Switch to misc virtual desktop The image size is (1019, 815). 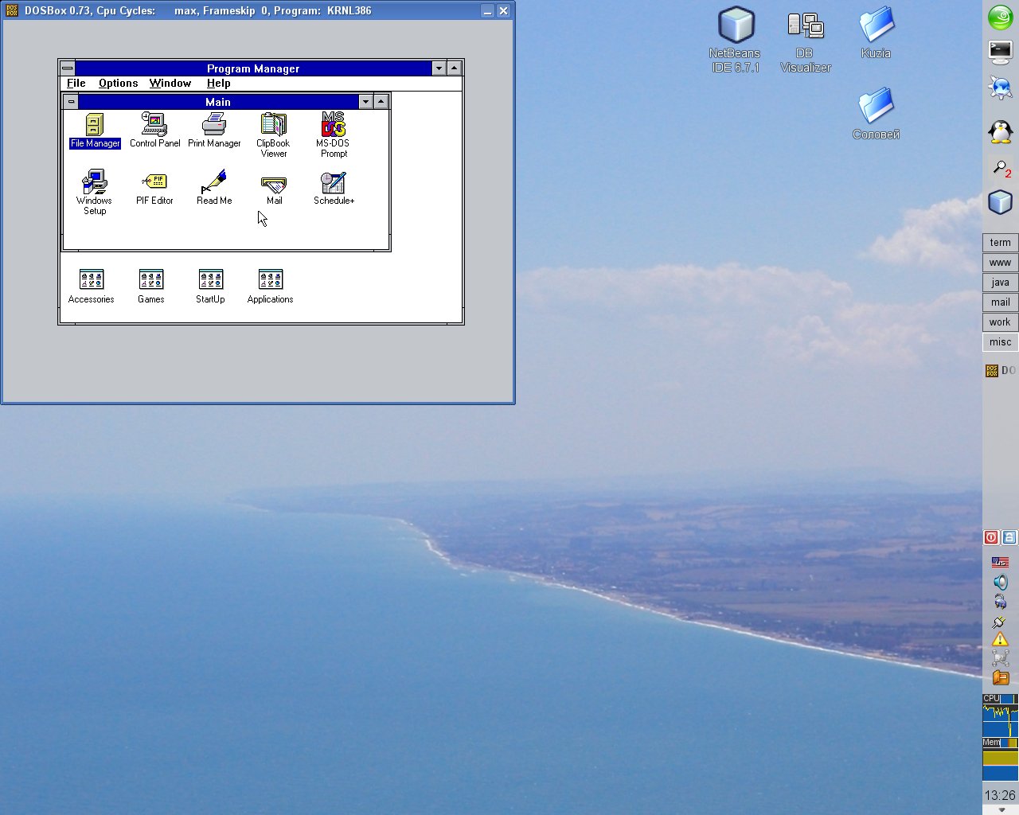1001,342
